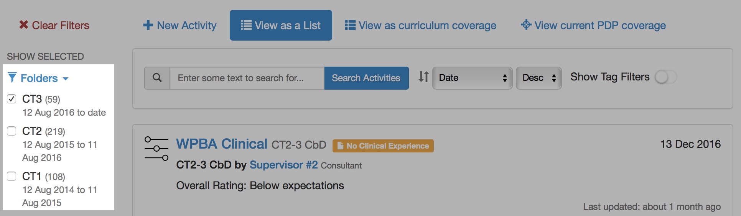
Task: Click the plus icon for New Activity
Action: 148,25
